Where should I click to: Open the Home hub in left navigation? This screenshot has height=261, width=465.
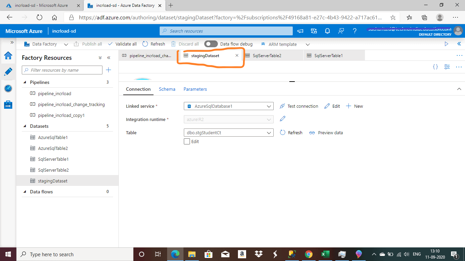pos(8,56)
